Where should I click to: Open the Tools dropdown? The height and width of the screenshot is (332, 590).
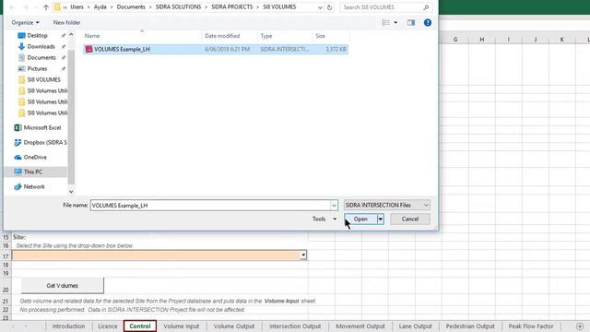[x=324, y=219]
